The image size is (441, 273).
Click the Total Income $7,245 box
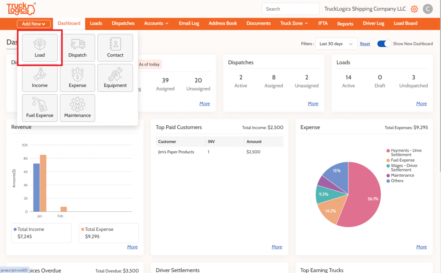41,233
